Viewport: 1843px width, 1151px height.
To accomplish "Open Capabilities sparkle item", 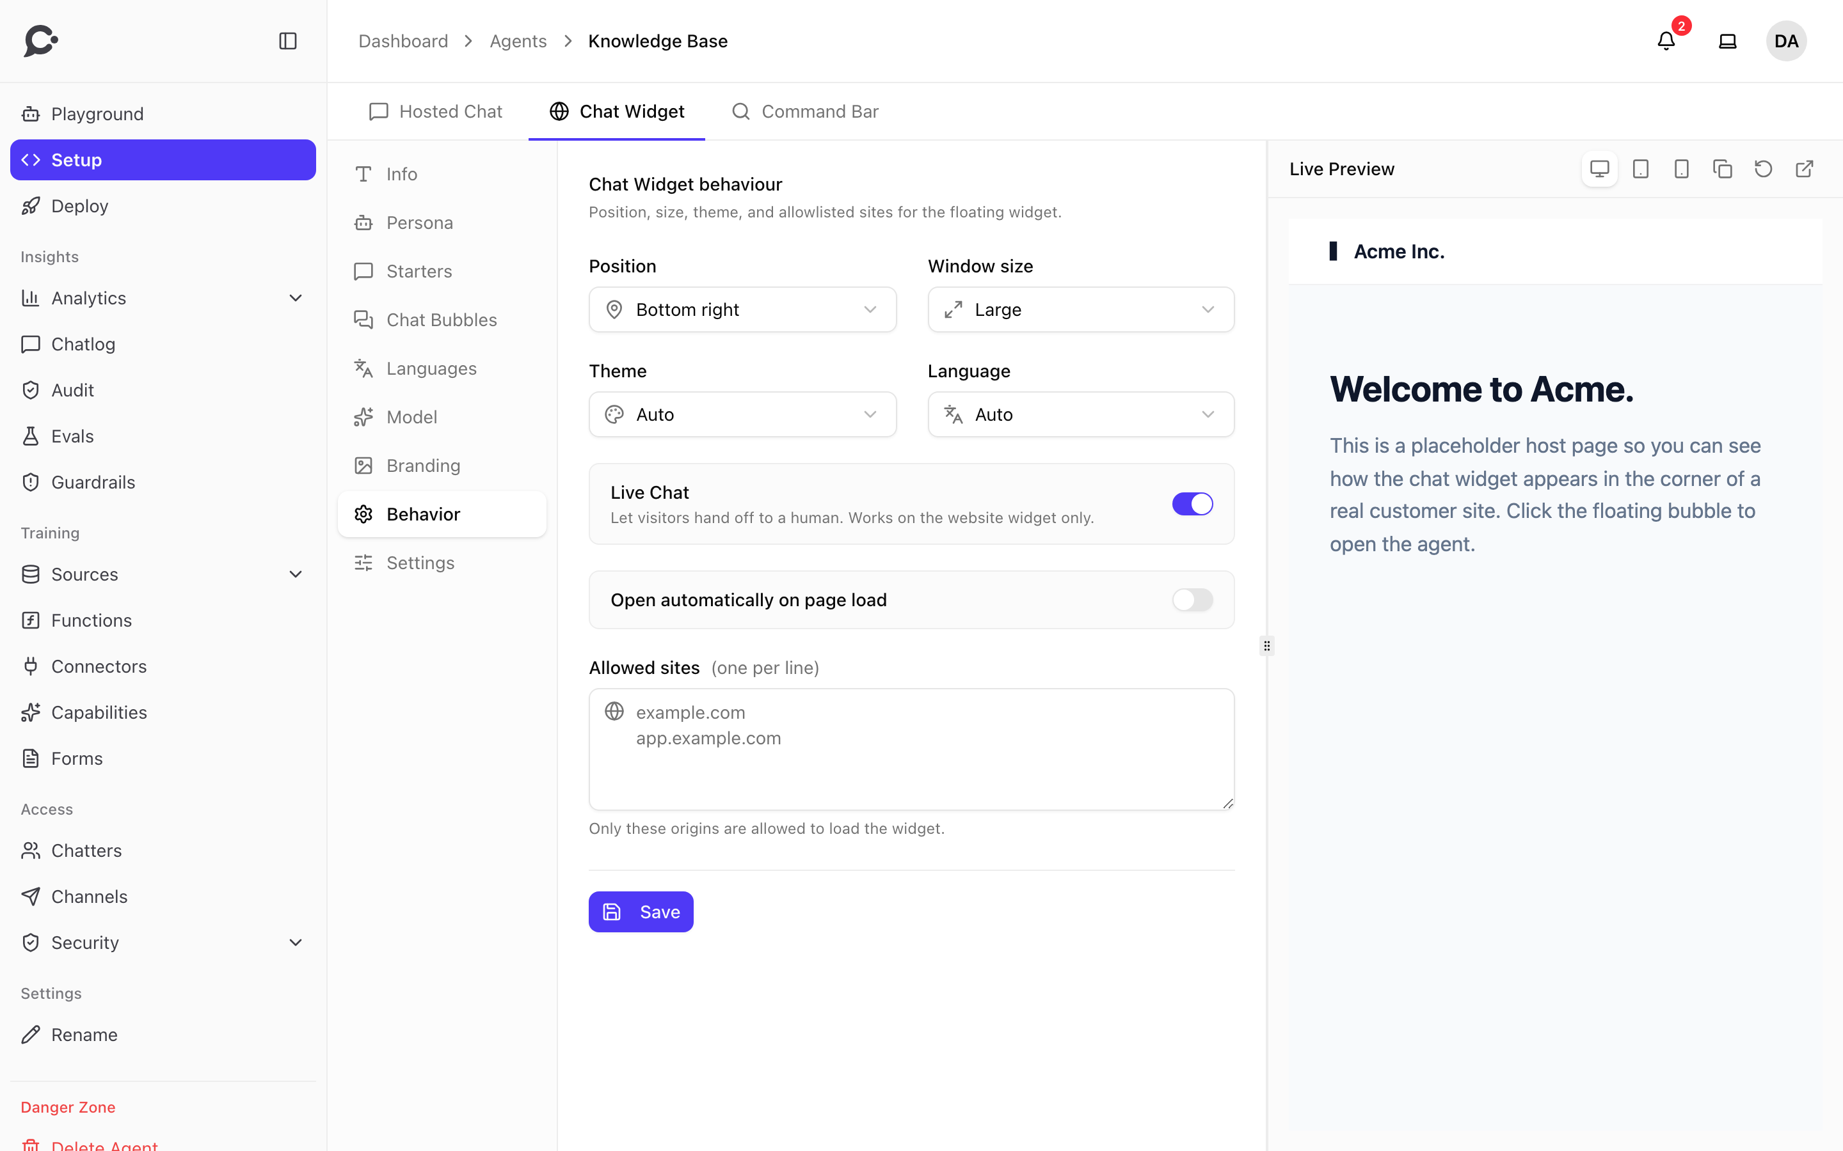I will (163, 712).
